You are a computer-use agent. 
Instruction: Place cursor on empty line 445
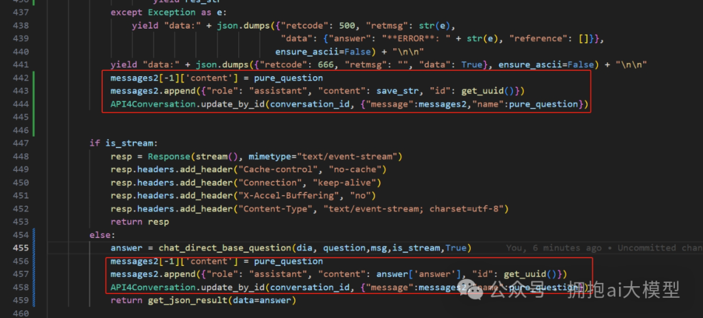(x=195, y=117)
